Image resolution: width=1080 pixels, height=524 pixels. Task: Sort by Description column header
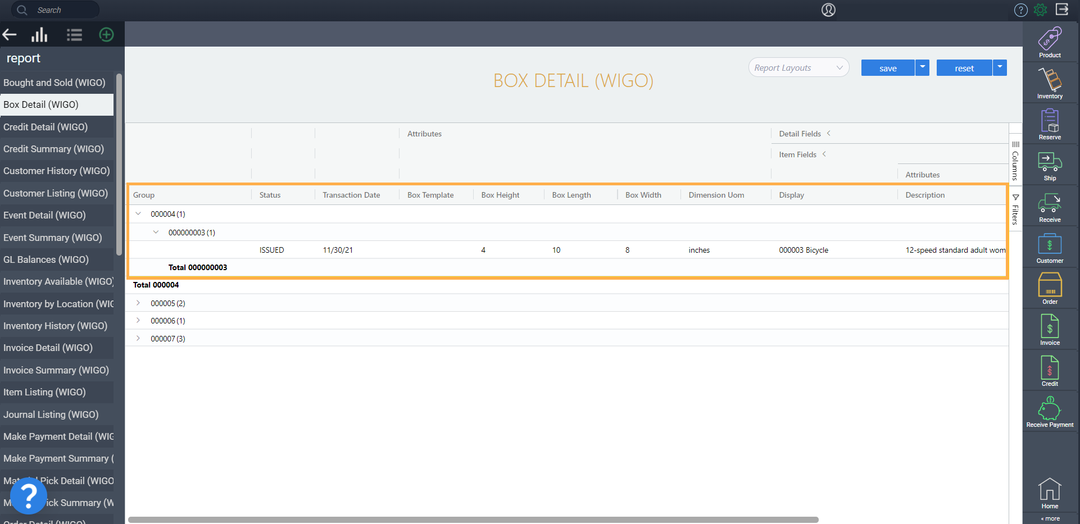point(925,195)
